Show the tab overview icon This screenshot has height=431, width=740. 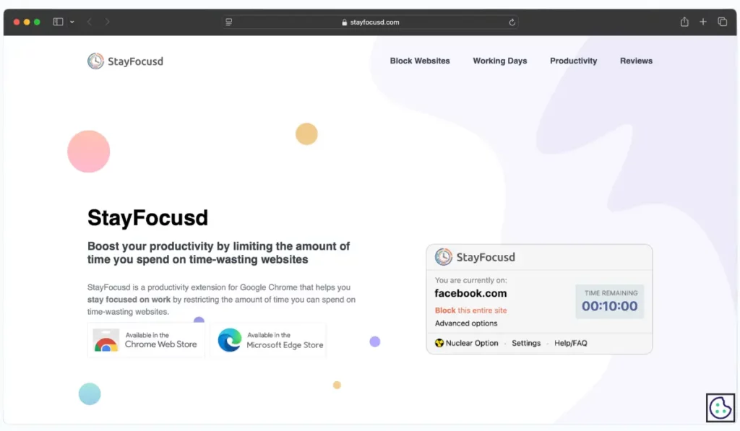722,22
